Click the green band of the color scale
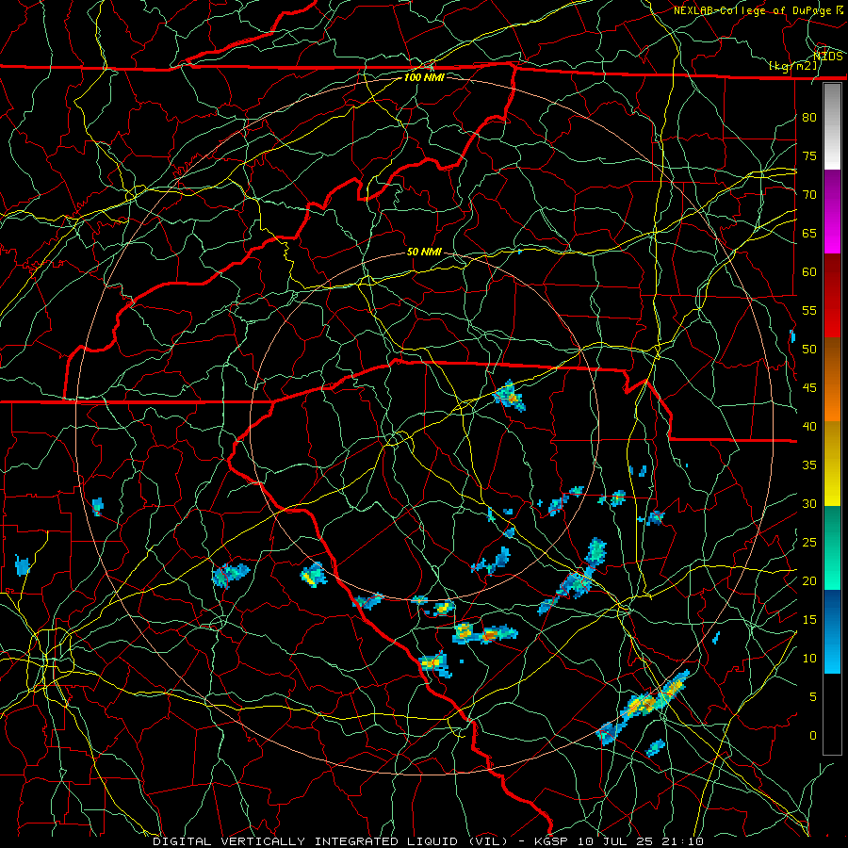This screenshot has height=848, width=848. point(832,548)
